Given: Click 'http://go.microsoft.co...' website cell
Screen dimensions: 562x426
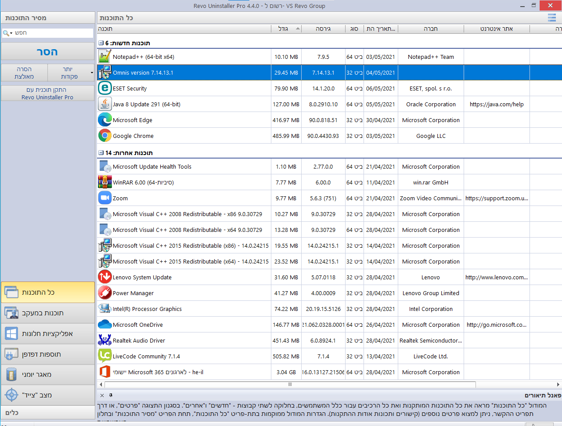Looking at the screenshot, I should [x=497, y=325].
